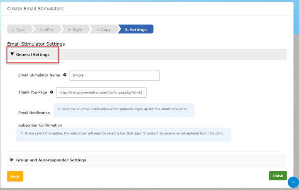This screenshot has height=190, width=299.
Task: Expand Group and Autoresponder Settings
Action: pos(51,160)
